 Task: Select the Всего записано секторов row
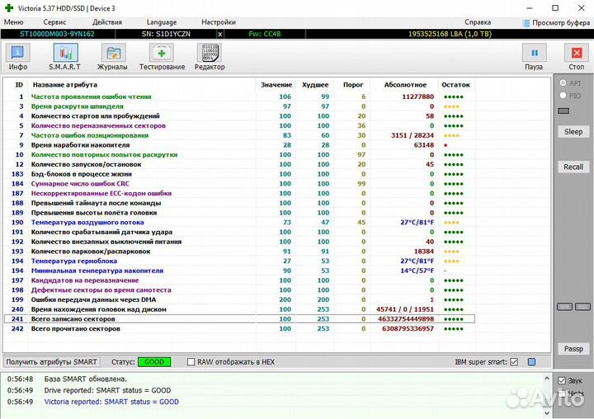[x=239, y=318]
